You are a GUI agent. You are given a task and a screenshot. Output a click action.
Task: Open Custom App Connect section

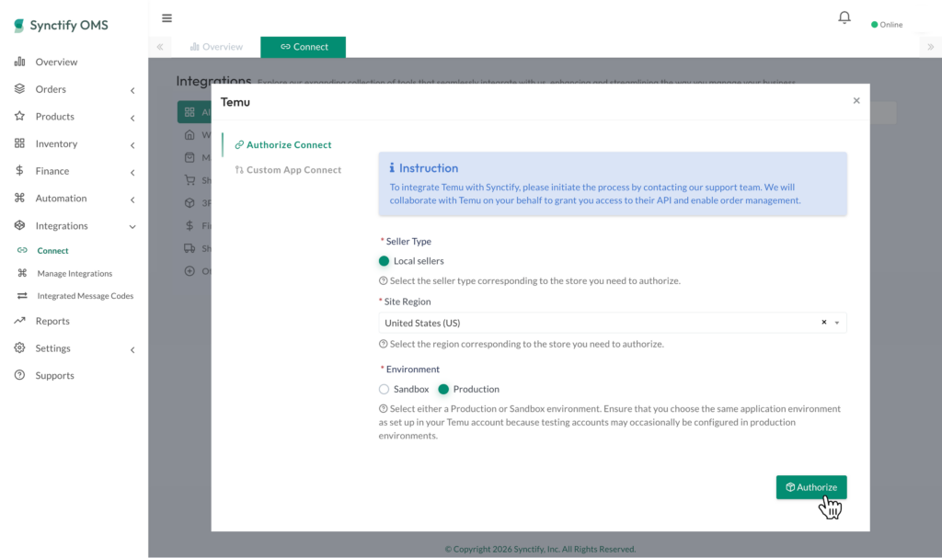(288, 170)
